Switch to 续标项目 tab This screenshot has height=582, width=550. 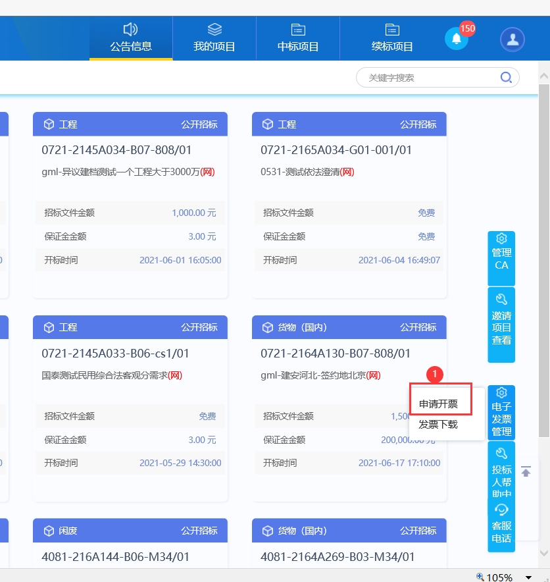pos(392,39)
